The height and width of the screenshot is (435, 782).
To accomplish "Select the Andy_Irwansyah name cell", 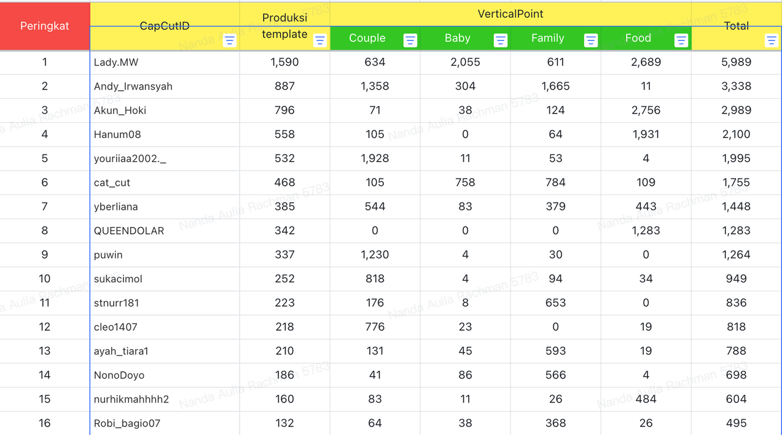I will pos(165,87).
